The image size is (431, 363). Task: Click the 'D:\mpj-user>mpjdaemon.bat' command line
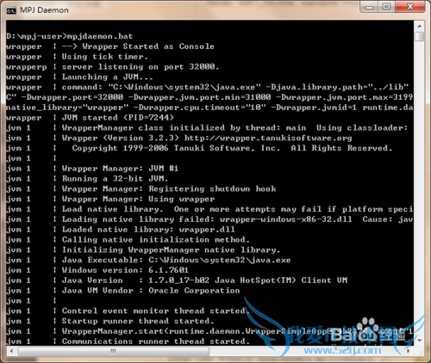pyautogui.click(x=70, y=36)
